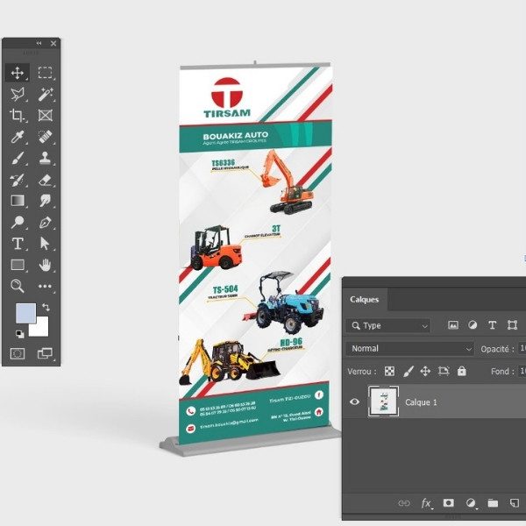Hide Calque 1 using the eye icon

(355, 402)
